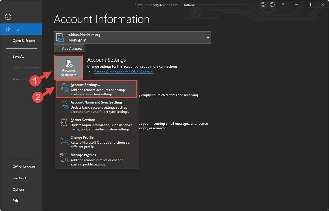Click the Server Settings gear icon
The height and width of the screenshot is (211, 329).
[64, 122]
